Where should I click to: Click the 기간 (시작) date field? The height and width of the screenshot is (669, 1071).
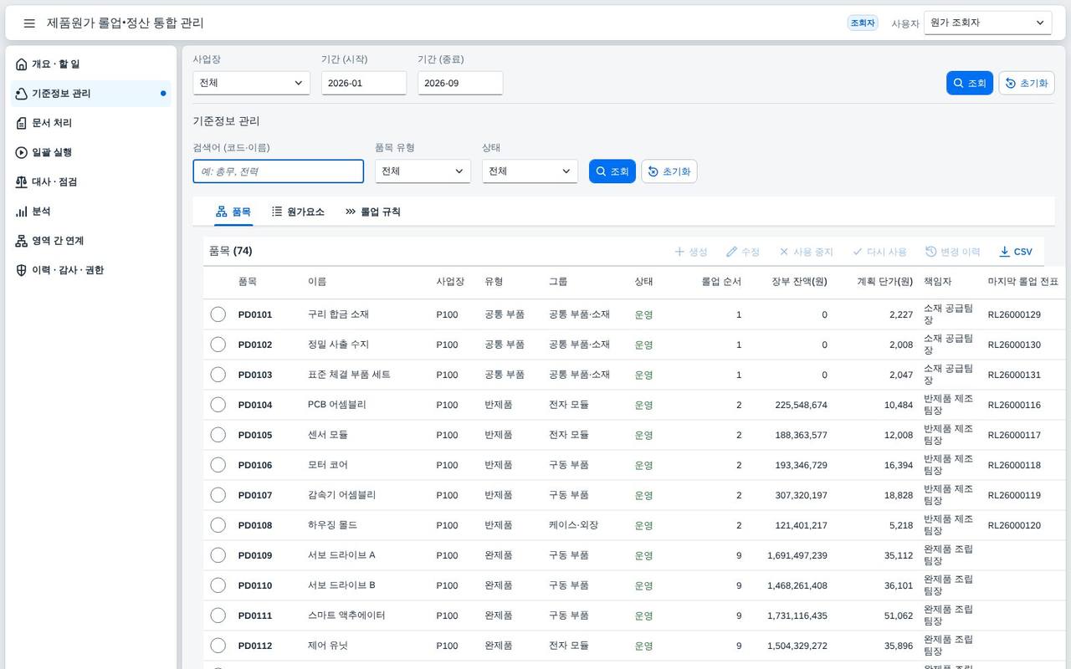coord(364,83)
